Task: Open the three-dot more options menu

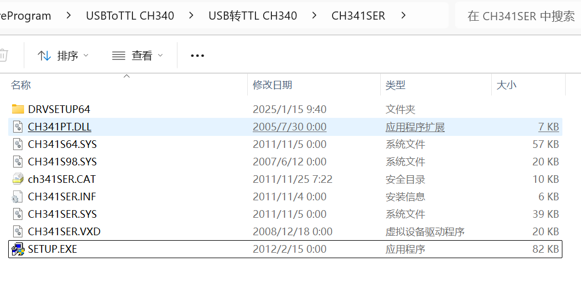Action: pos(197,55)
